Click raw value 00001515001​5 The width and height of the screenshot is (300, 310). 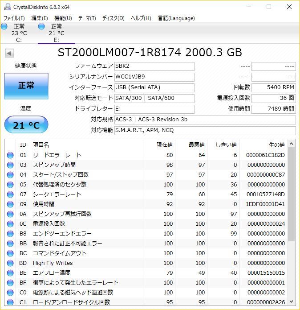tap(266, 273)
